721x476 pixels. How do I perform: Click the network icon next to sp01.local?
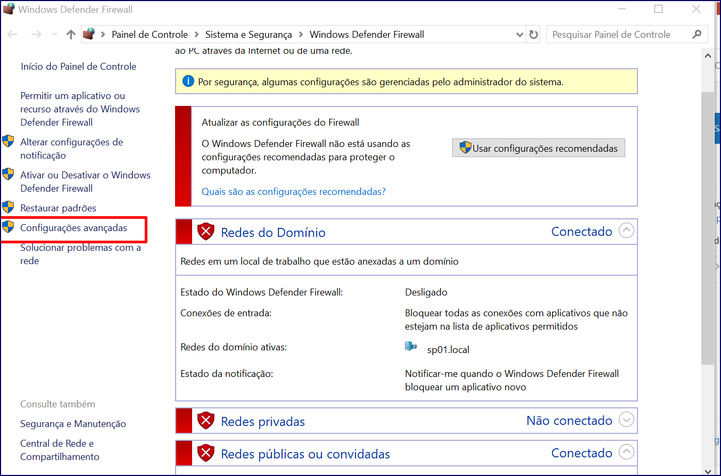pos(410,346)
